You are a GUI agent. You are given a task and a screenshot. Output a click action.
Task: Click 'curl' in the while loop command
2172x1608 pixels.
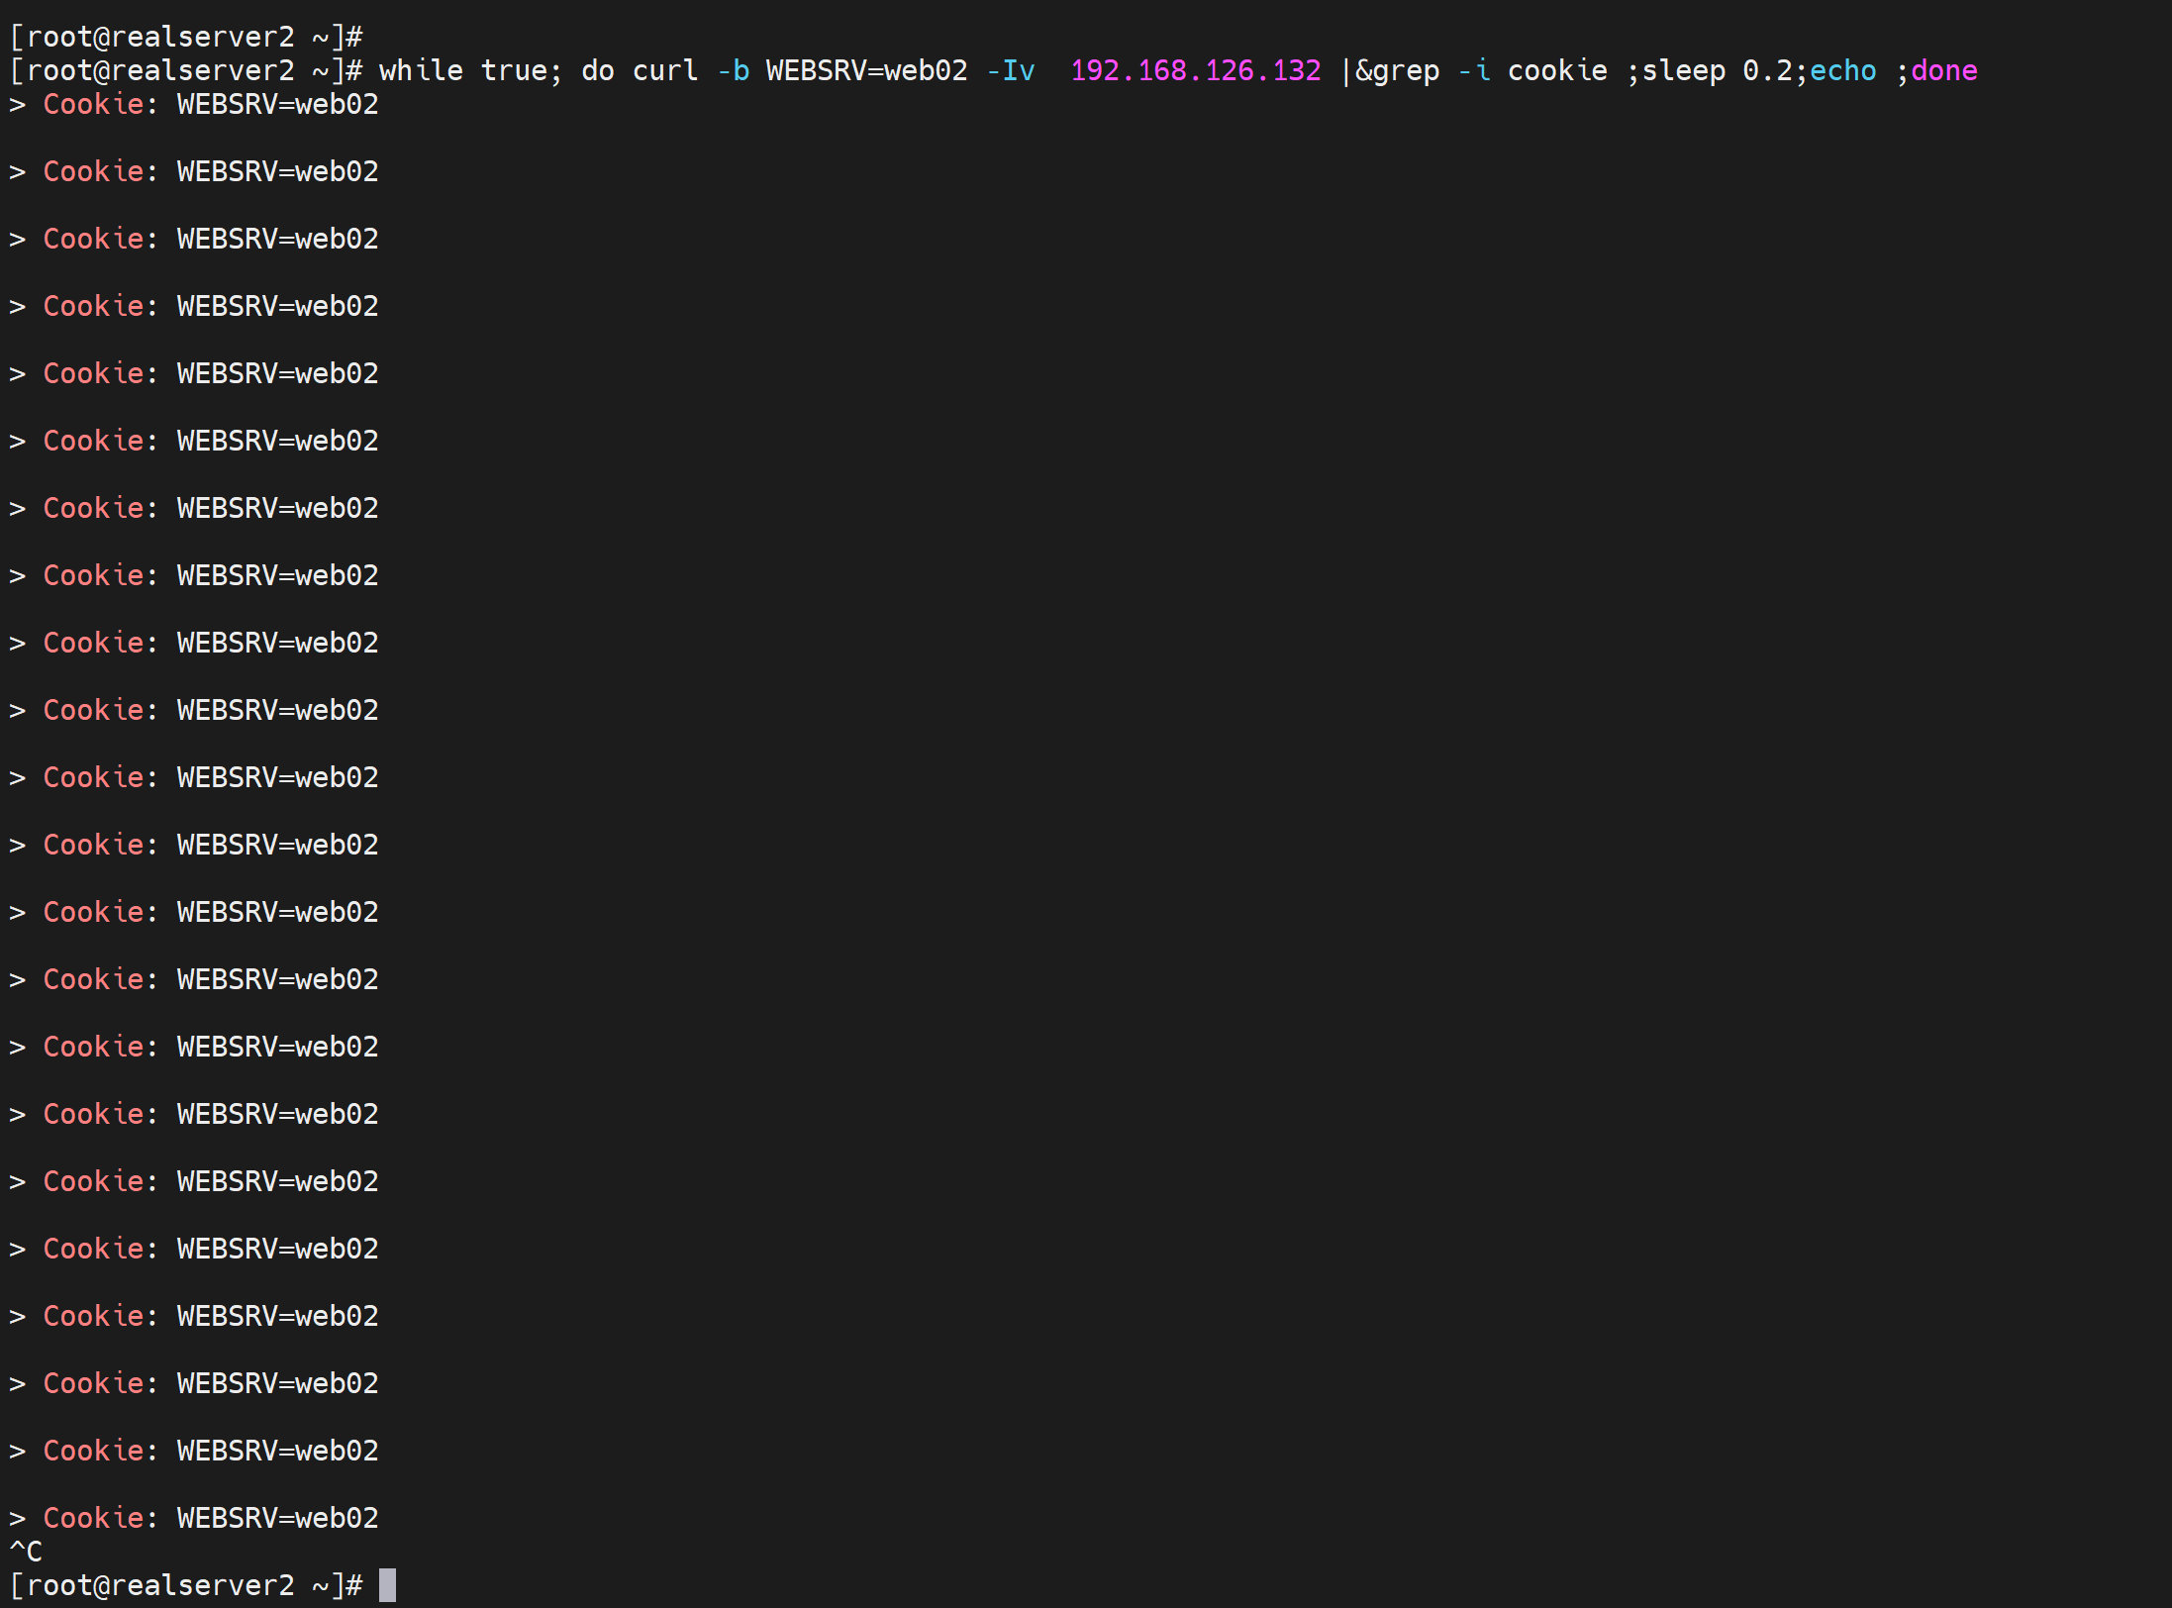(x=665, y=71)
